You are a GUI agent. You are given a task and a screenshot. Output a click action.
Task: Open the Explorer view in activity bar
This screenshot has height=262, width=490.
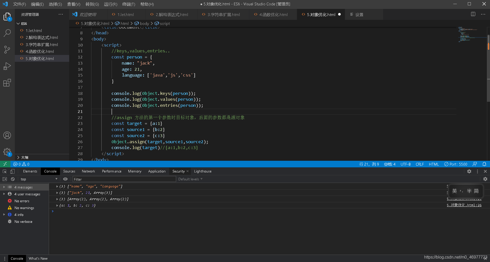[x=7, y=17]
